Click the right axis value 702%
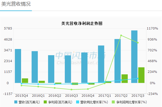This screenshot has height=107, width=162. click(152, 50)
